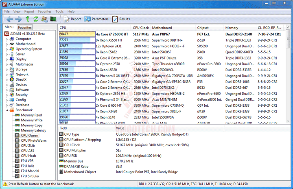Select the FPU Julia benchmark

pos(28,166)
